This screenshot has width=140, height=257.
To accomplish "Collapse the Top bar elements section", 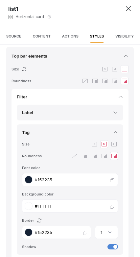I will tap(126, 56).
